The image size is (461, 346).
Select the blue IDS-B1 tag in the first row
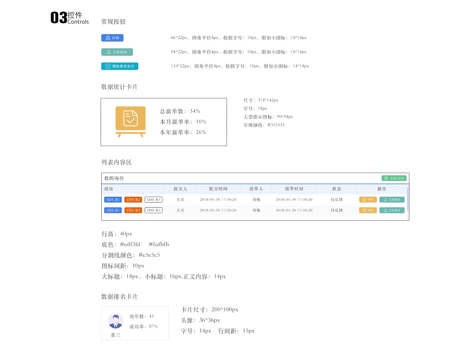click(x=113, y=199)
